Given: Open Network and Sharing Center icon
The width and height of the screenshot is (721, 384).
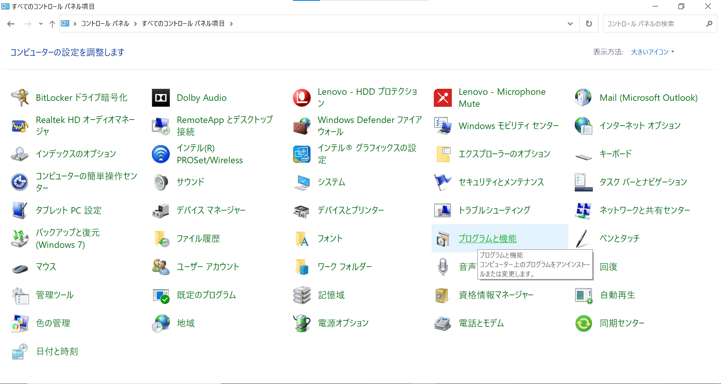Looking at the screenshot, I should [x=583, y=211].
